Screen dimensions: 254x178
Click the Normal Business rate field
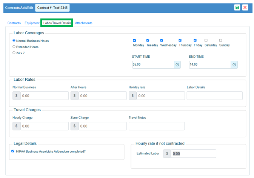(44, 96)
